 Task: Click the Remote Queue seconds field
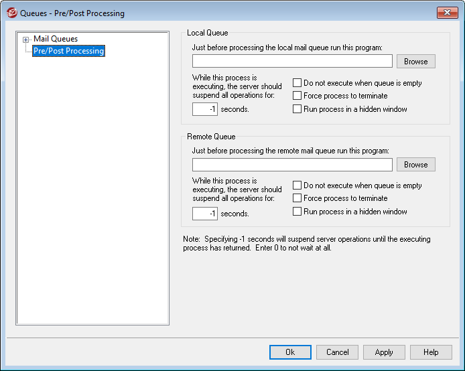tap(205, 214)
